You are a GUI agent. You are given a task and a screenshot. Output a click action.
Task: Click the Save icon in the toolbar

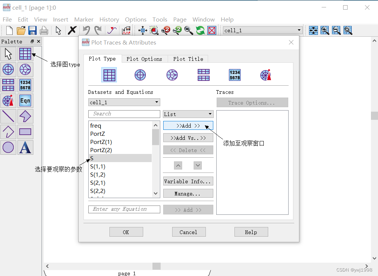(x=33, y=30)
